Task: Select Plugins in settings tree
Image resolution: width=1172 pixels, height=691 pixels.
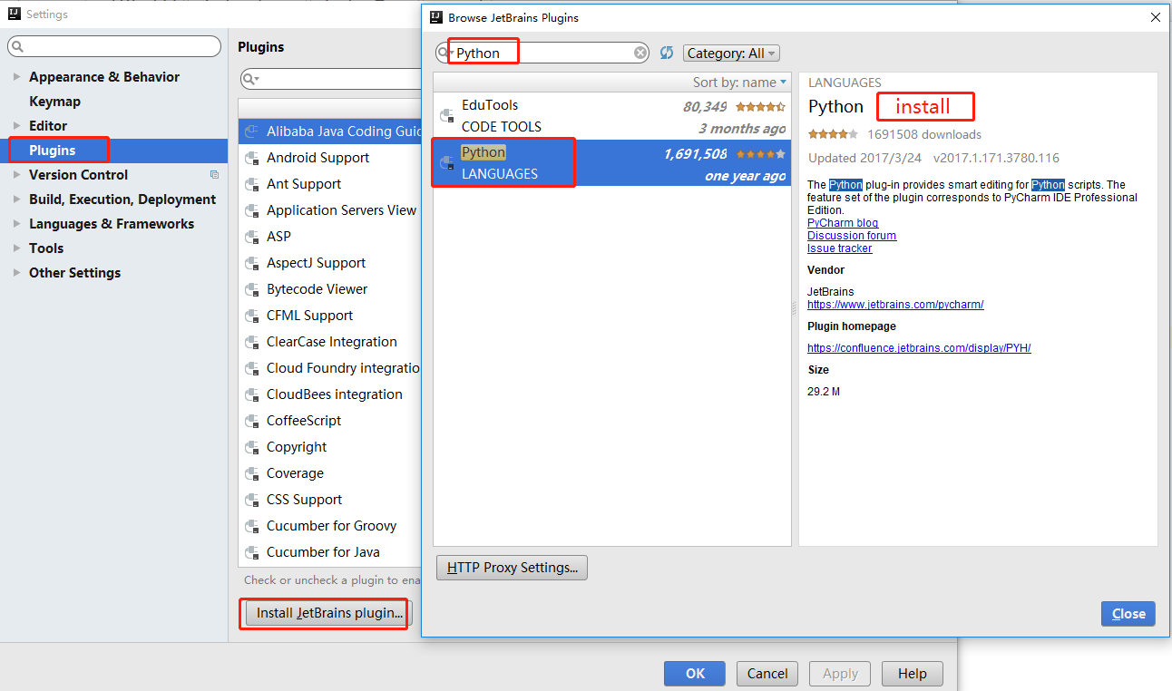Action: [x=52, y=151]
